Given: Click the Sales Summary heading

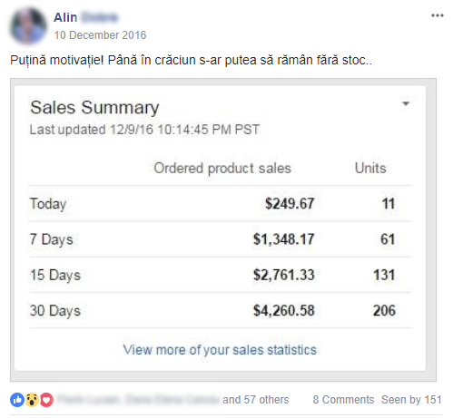Looking at the screenshot, I should click(x=94, y=108).
